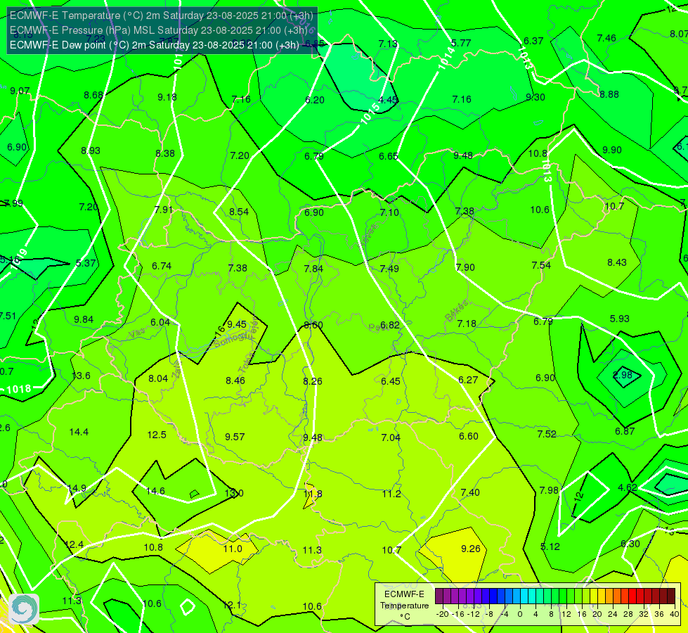The width and height of the screenshot is (688, 633).
Task: Click the 9.90 dew point value
Action: pos(611,151)
